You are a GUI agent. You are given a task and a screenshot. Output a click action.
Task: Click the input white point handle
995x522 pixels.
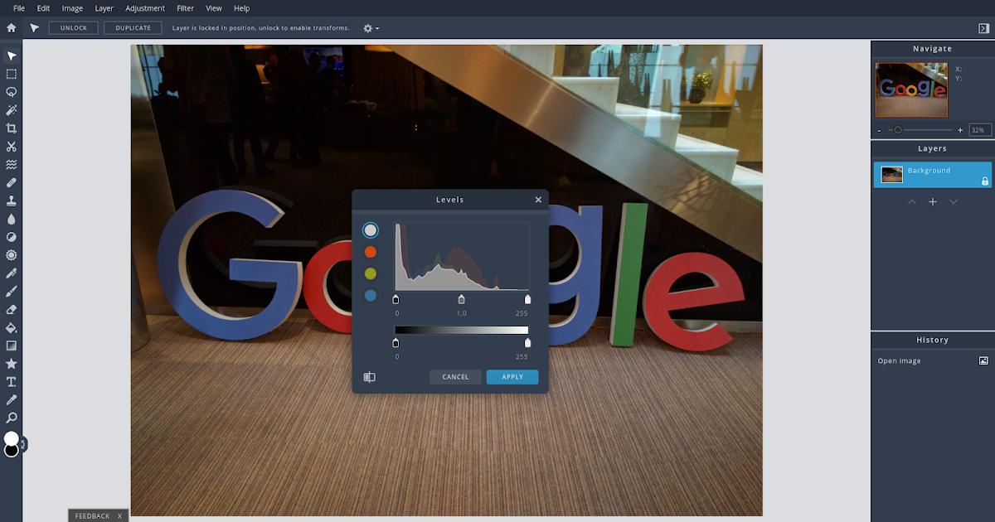pyautogui.click(x=528, y=299)
